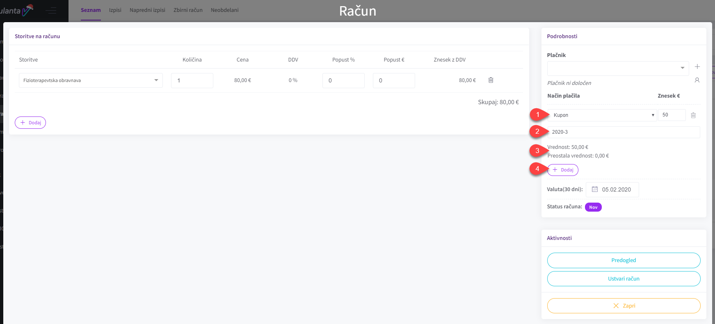Delete the Fizioterapevtska obravnava service row
The width and height of the screenshot is (715, 324).
click(x=491, y=80)
